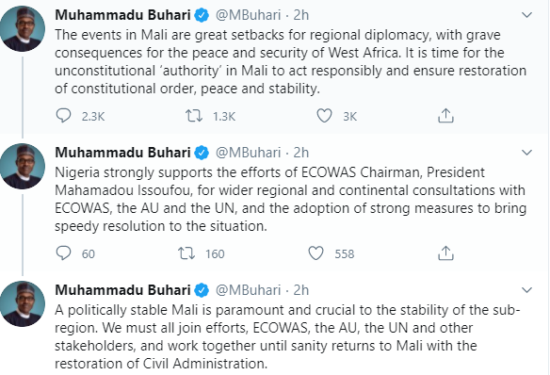Retweet the tweet with 1.3K retweets
This screenshot has height=375, width=550.
tap(194, 116)
